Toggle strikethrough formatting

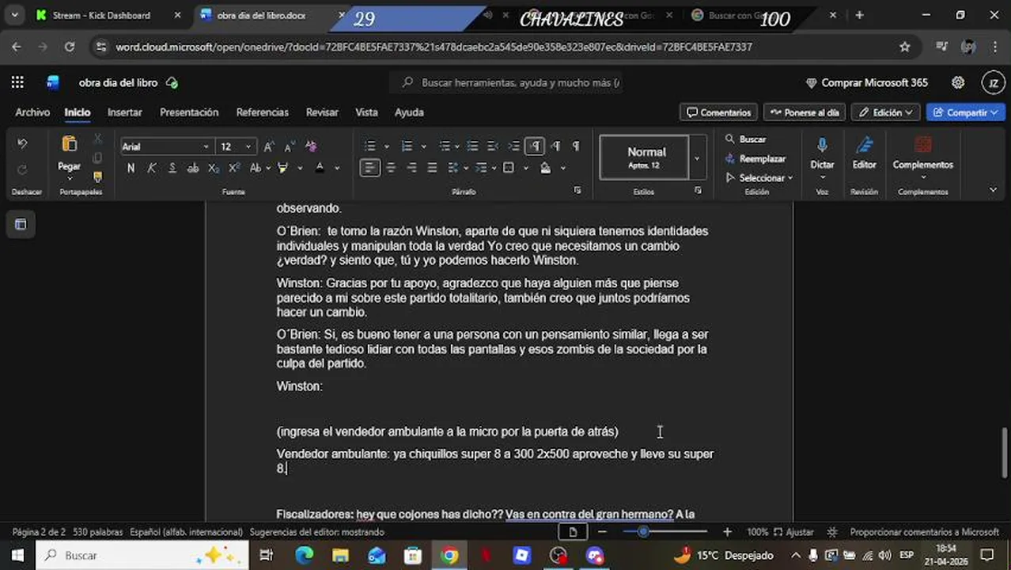coord(193,168)
